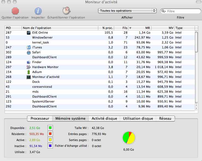Screen dimensions: 202x161
Task: Click the green Disponible color swatch
Action: click(x=50, y=128)
